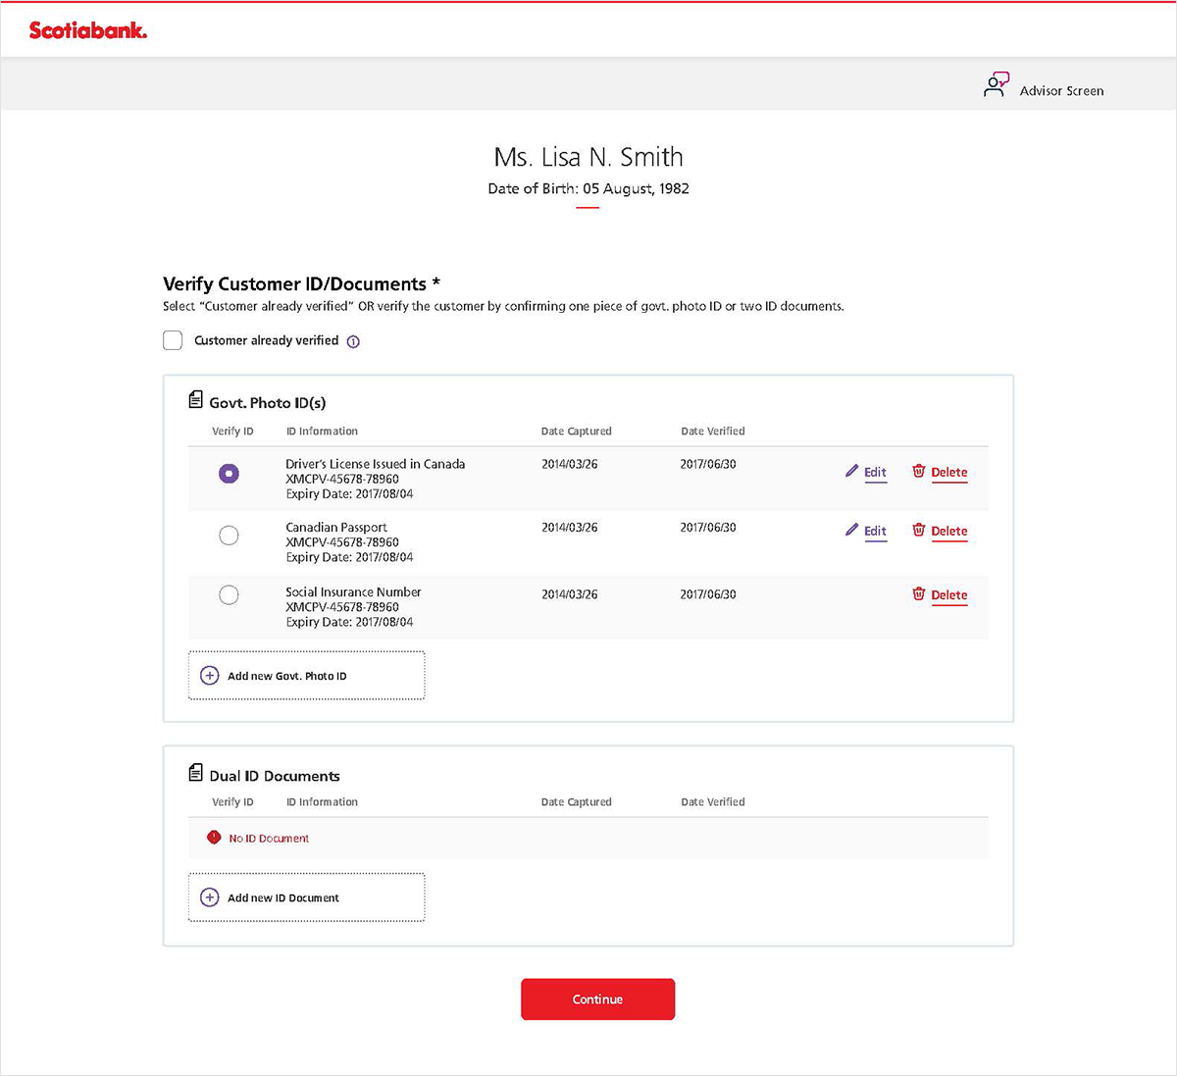1177x1076 pixels.
Task: Select Social Insurance Number radio button
Action: point(229,595)
